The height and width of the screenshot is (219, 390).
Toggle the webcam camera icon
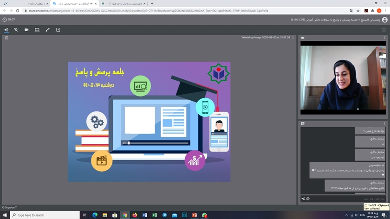pyautogui.click(x=26, y=30)
